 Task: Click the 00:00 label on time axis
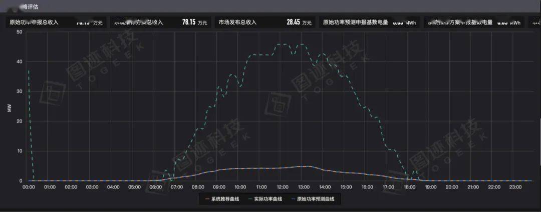tap(29, 187)
